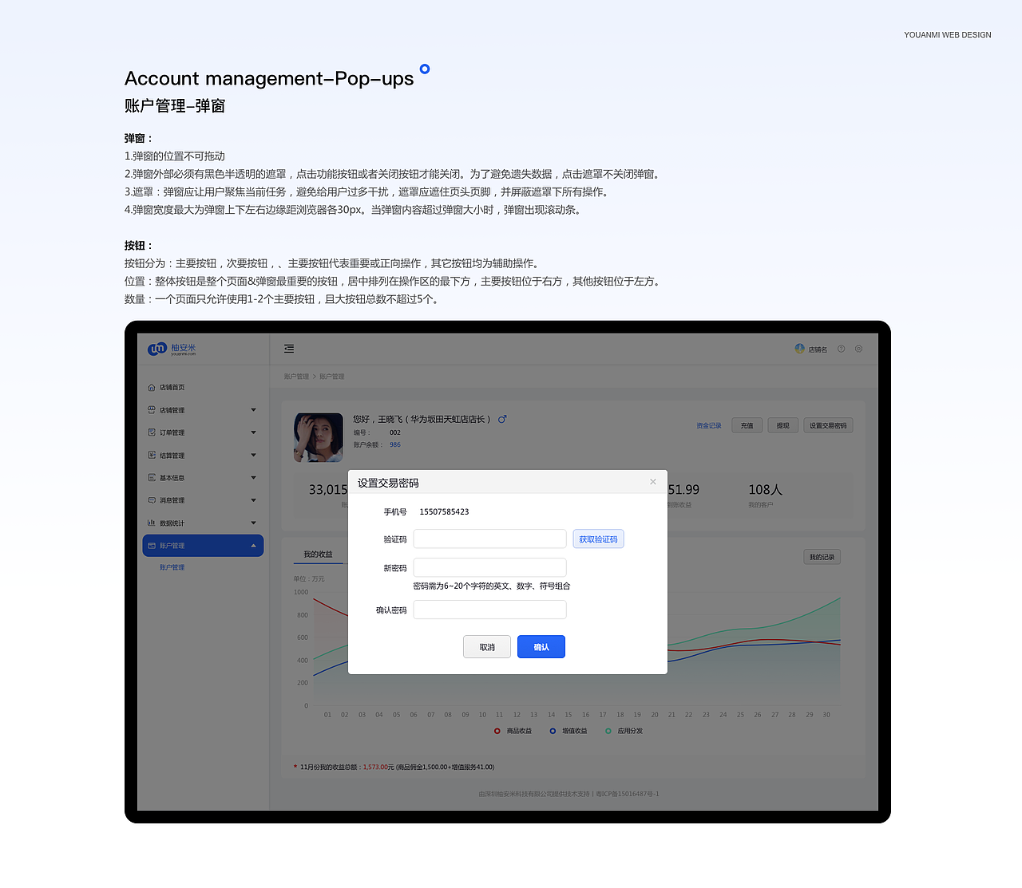Click the phone number 15507585423
The width and height of the screenshot is (1022, 888).
(x=444, y=512)
